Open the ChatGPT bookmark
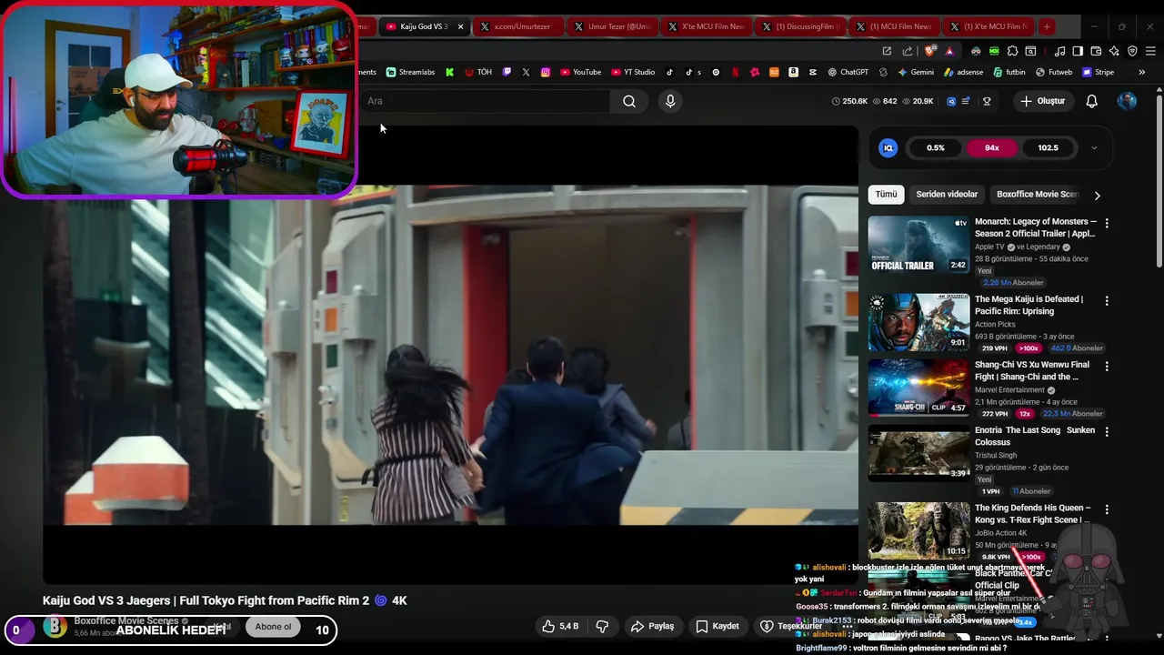The image size is (1164, 655). (848, 72)
